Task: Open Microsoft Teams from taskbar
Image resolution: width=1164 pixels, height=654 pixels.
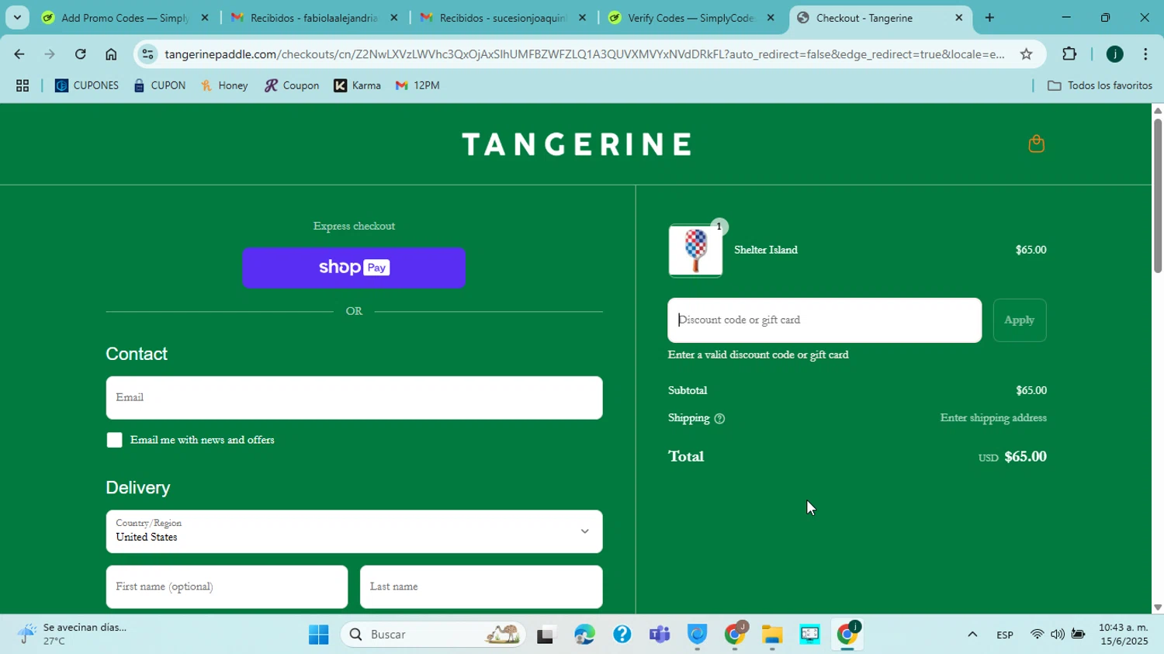Action: [x=660, y=635]
